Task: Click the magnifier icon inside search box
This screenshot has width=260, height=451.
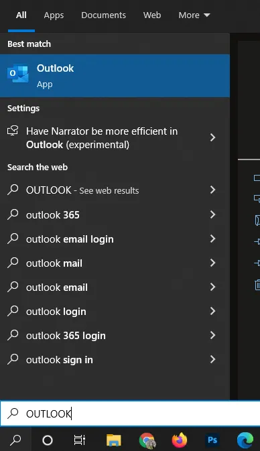Action: click(x=13, y=413)
